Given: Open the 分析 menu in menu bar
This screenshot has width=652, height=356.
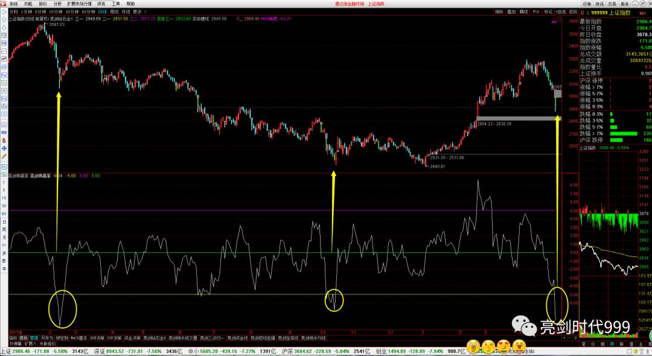Looking at the screenshot, I should 57,4.
